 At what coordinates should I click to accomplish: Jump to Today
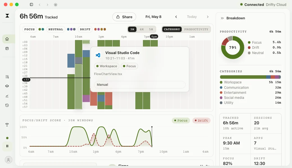pos(192,17)
